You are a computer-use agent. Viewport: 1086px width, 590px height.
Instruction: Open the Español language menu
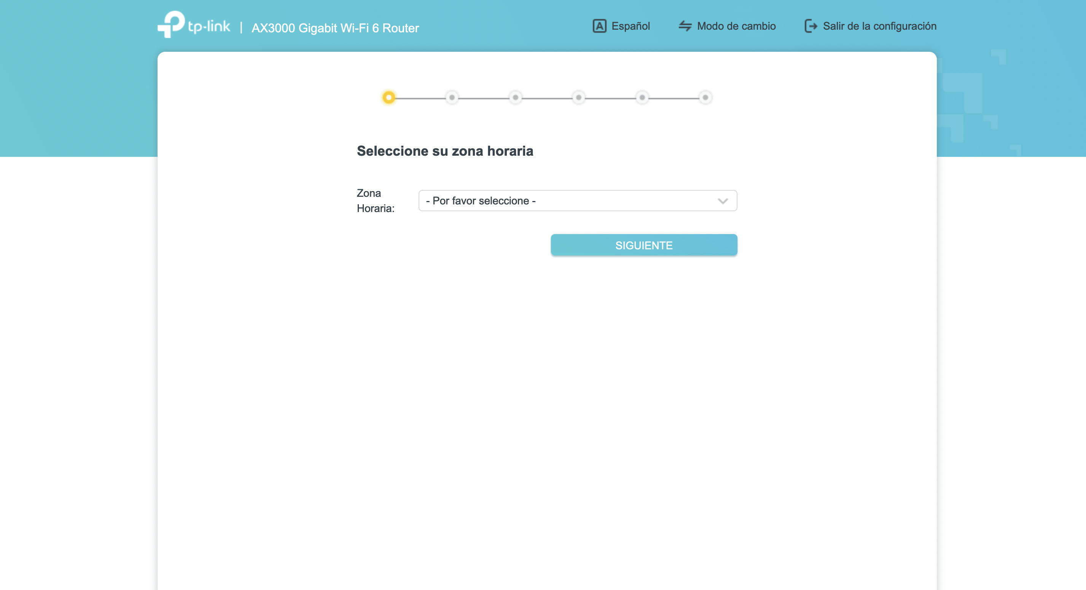coord(630,26)
